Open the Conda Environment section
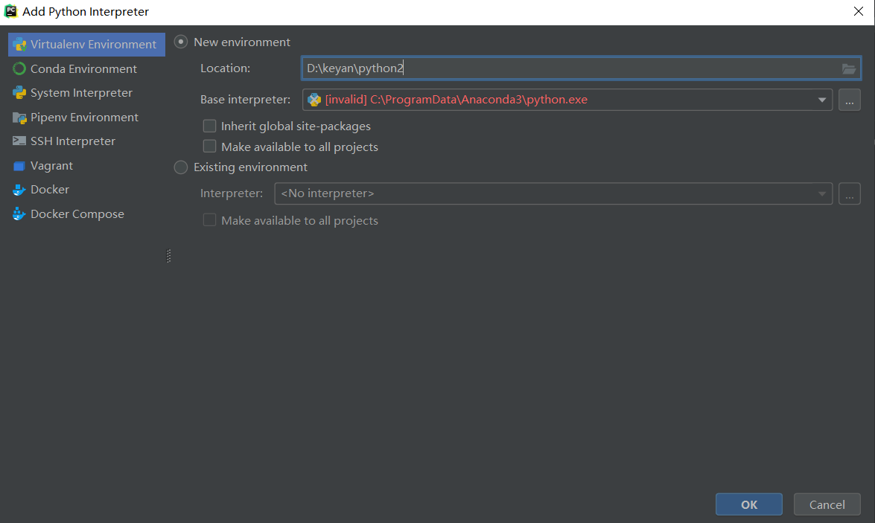Image resolution: width=875 pixels, height=523 pixels. click(x=83, y=69)
